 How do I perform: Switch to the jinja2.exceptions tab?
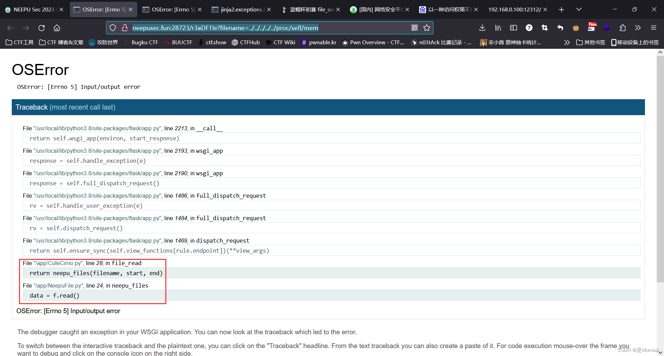coord(239,9)
